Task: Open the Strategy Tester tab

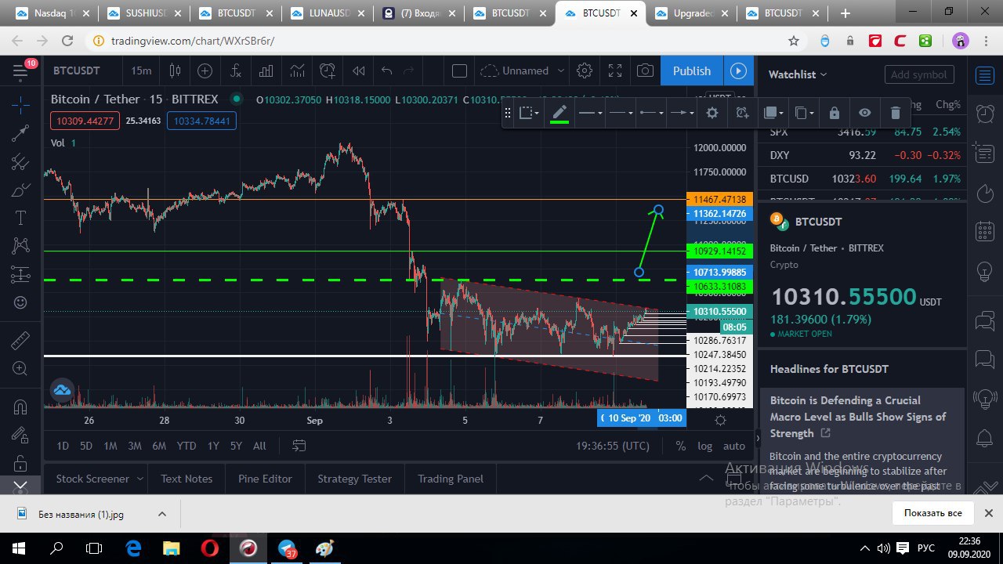Action: click(354, 479)
